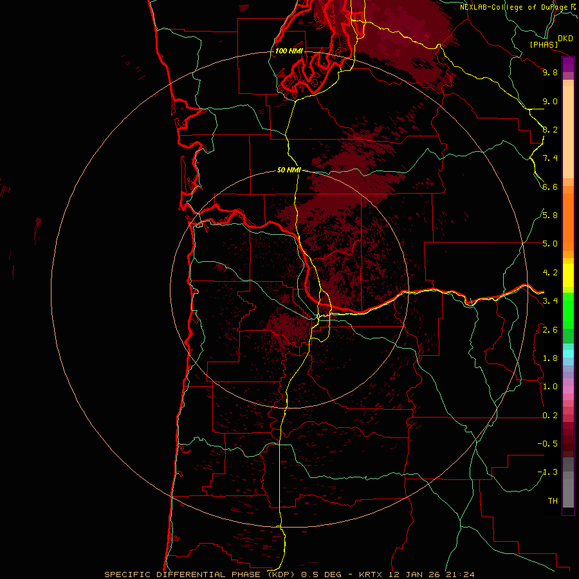Click the 1.8 value on the color scale

(x=550, y=358)
